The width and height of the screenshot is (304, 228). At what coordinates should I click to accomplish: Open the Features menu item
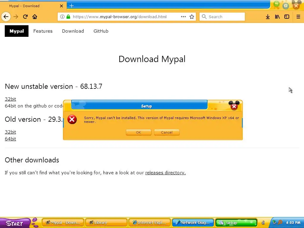pos(43,31)
